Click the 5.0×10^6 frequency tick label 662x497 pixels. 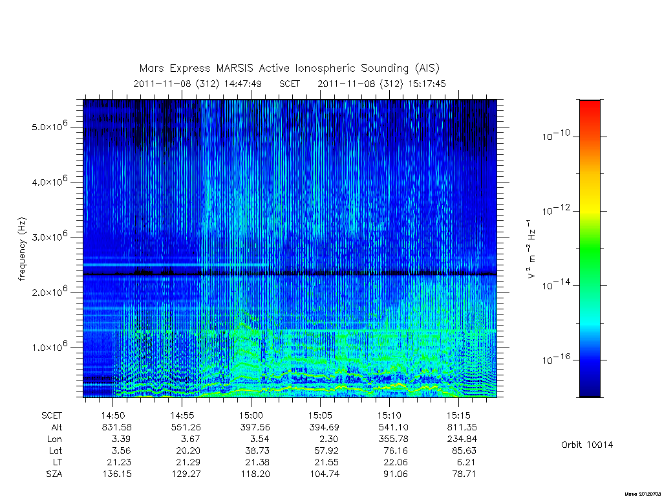[49, 126]
